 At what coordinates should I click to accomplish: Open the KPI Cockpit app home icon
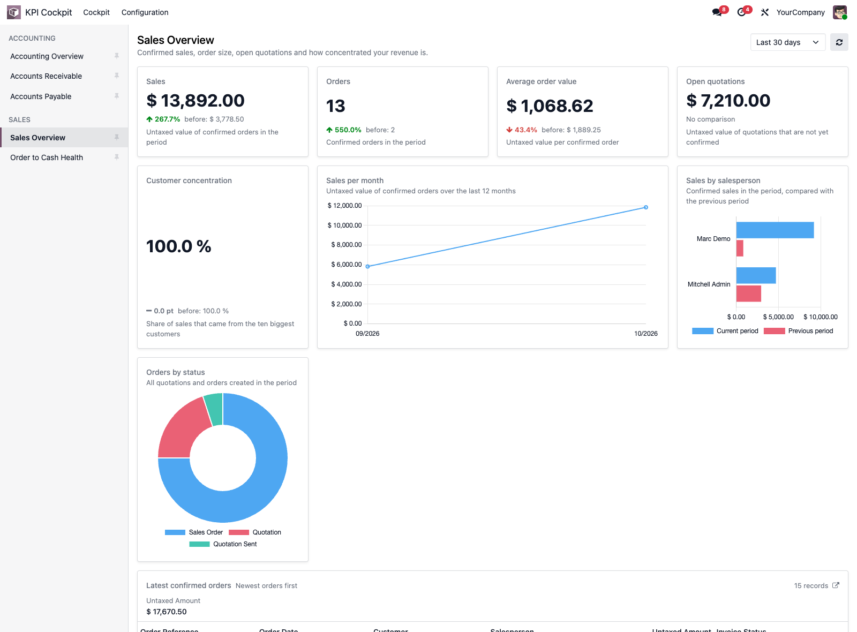(14, 12)
